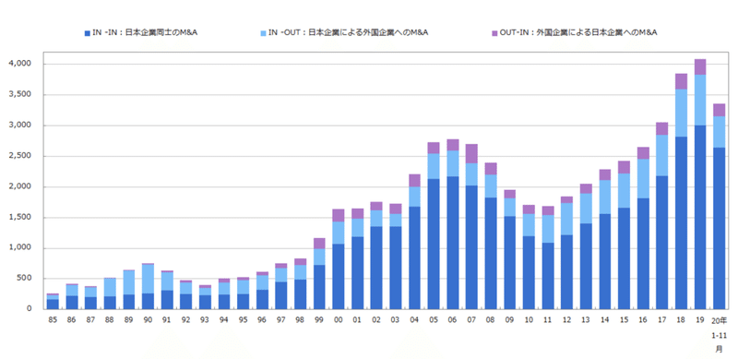Image resolution: width=738 pixels, height=359 pixels.
Task: Select the OUT-IN legend label text
Action: pos(578,32)
